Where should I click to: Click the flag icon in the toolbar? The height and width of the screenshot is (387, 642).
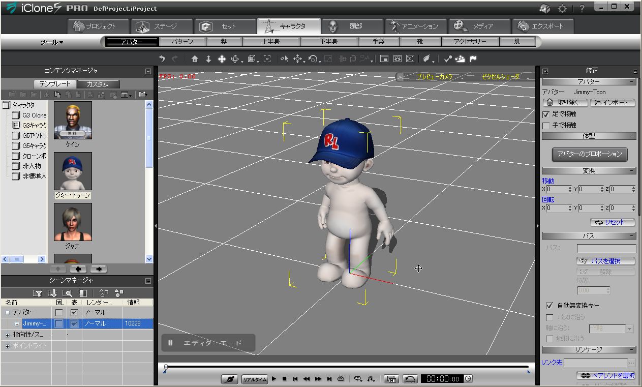coord(473,59)
